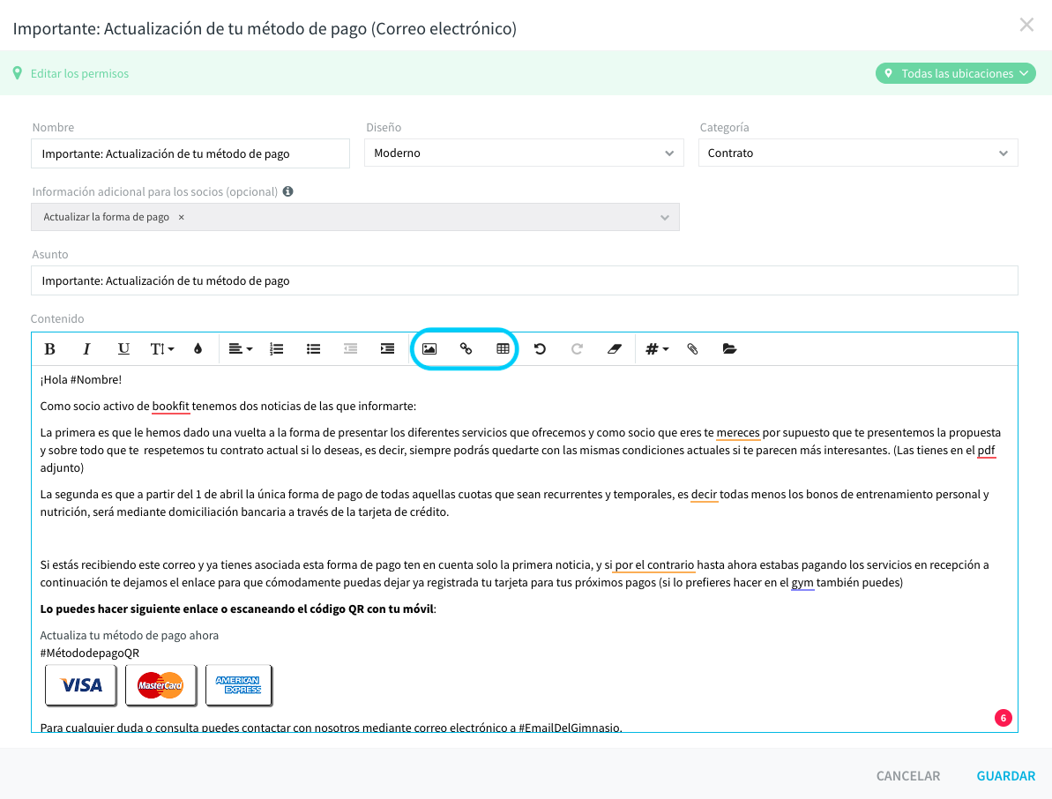Click the CANCELAR button
This screenshot has height=799, width=1052.
click(908, 776)
